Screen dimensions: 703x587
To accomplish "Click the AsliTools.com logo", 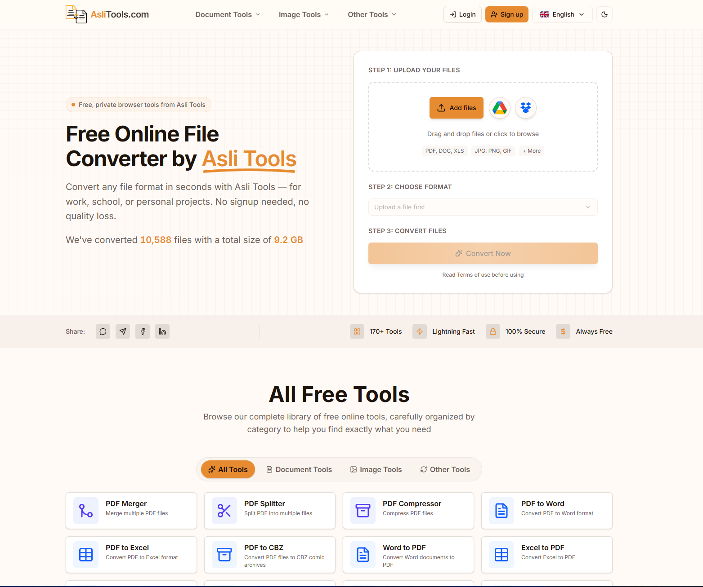I will click(x=107, y=14).
